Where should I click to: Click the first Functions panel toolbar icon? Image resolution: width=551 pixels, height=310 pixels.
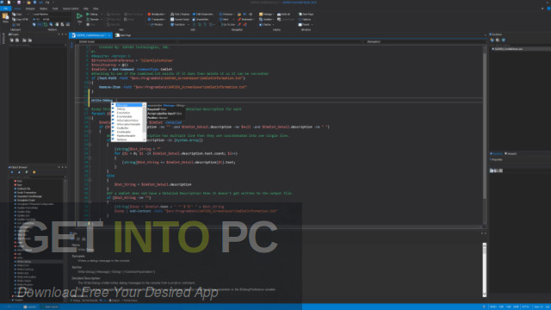[x=492, y=40]
